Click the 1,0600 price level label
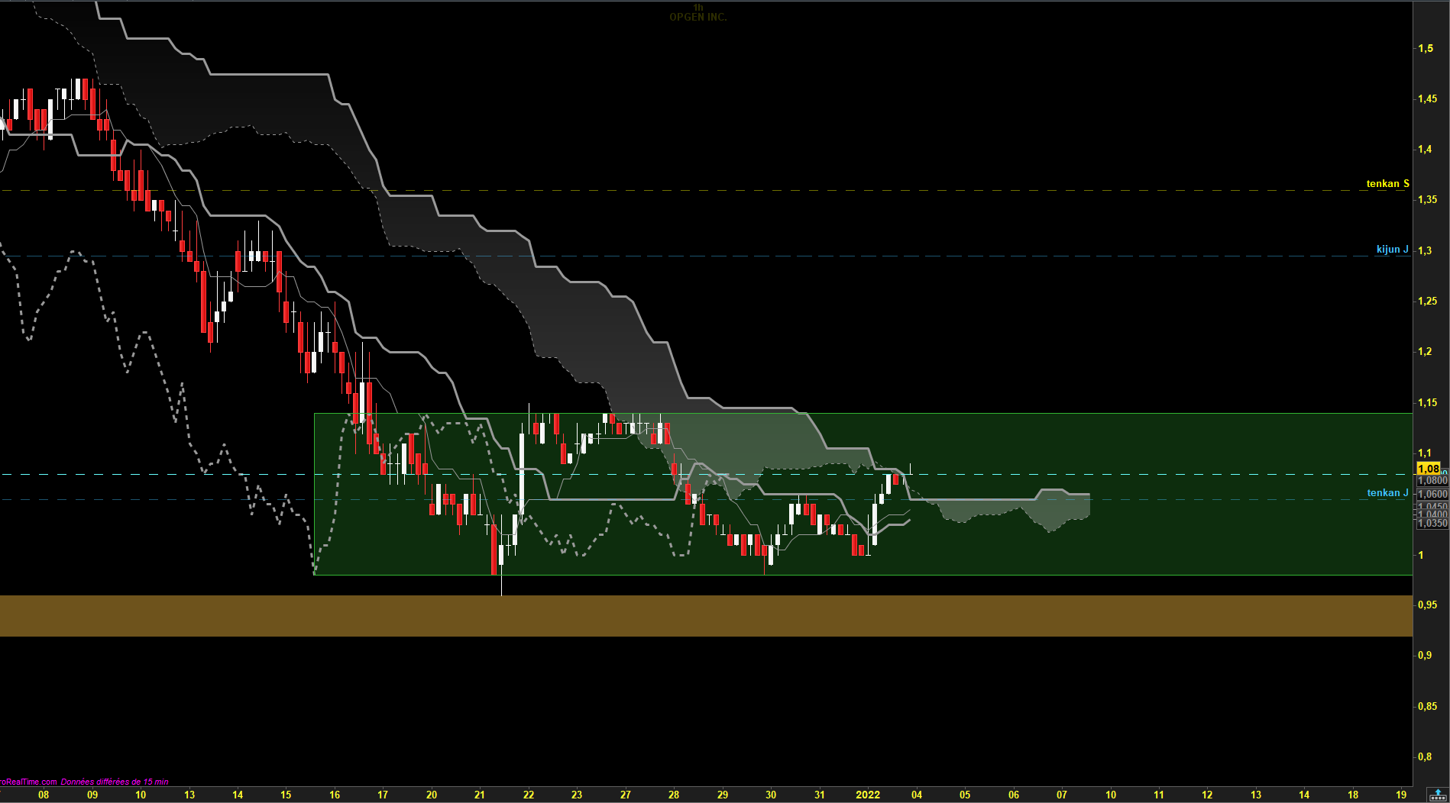 pyautogui.click(x=1432, y=495)
